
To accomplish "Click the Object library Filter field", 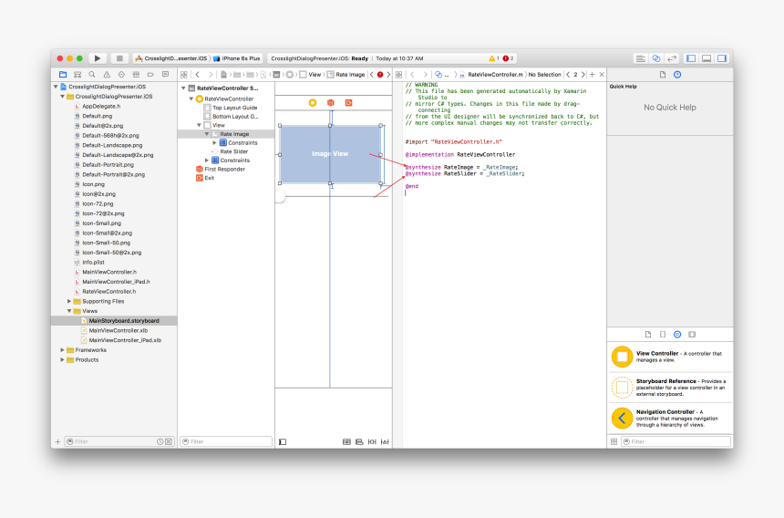I will tap(676, 441).
